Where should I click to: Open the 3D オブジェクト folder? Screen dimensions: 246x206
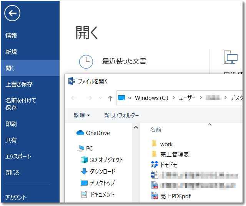[x=106, y=160]
